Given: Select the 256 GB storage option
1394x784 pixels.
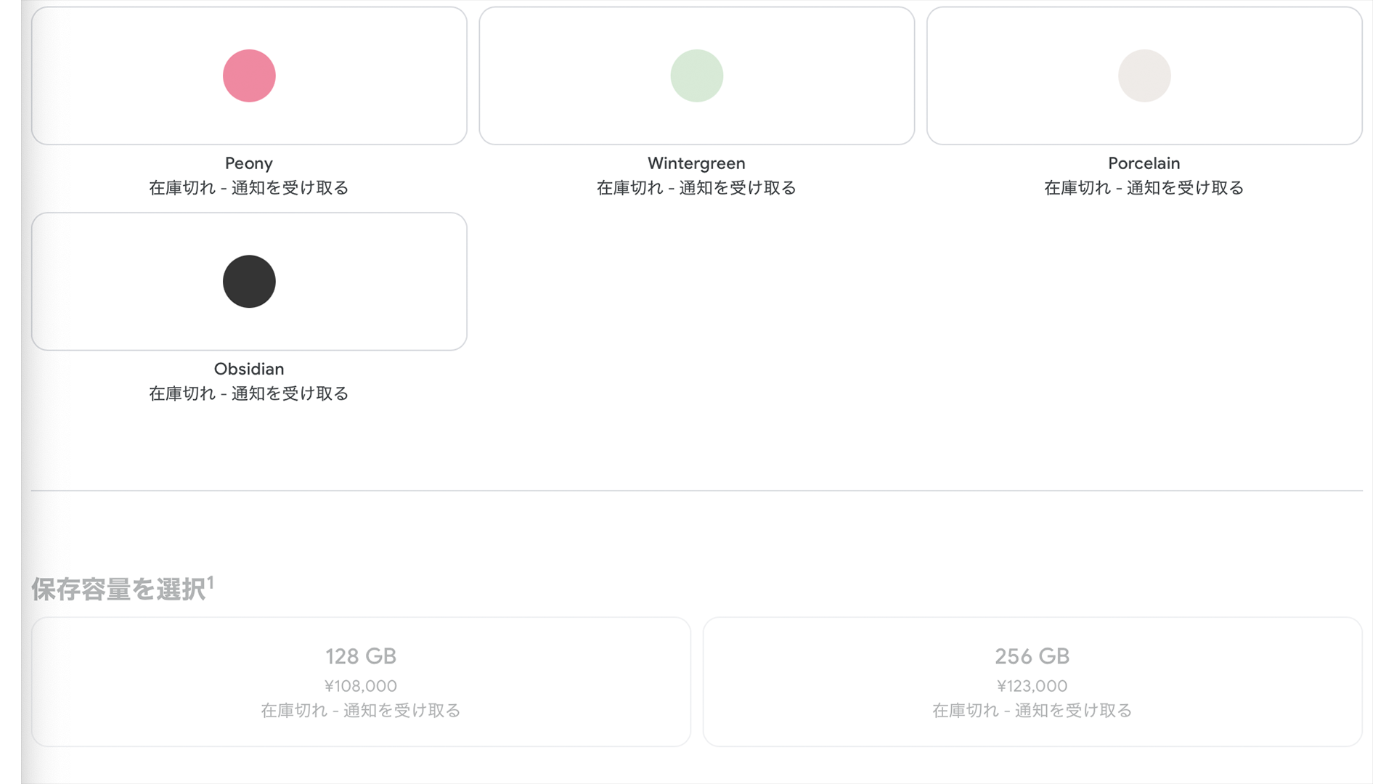Looking at the screenshot, I should [x=1032, y=657].
